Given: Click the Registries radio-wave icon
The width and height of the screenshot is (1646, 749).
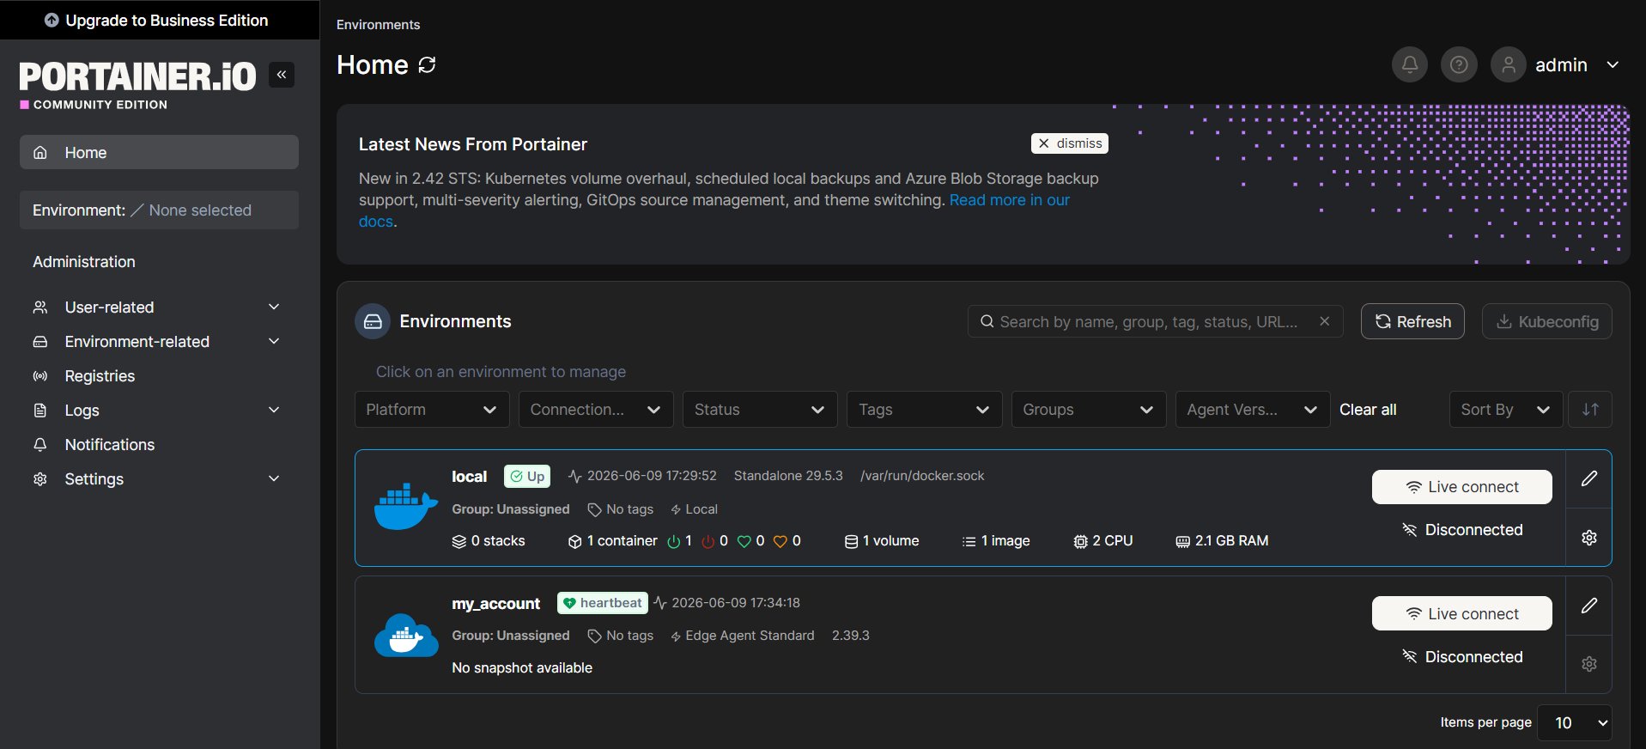Looking at the screenshot, I should click(x=40, y=376).
